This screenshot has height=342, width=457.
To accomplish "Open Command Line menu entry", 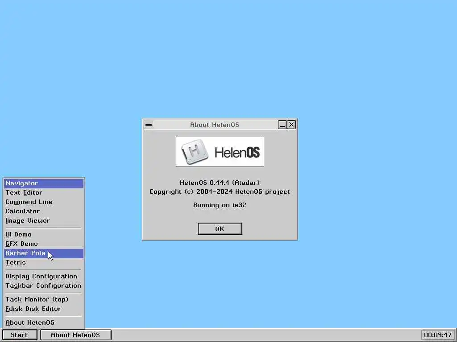I will pyautogui.click(x=44, y=202).
